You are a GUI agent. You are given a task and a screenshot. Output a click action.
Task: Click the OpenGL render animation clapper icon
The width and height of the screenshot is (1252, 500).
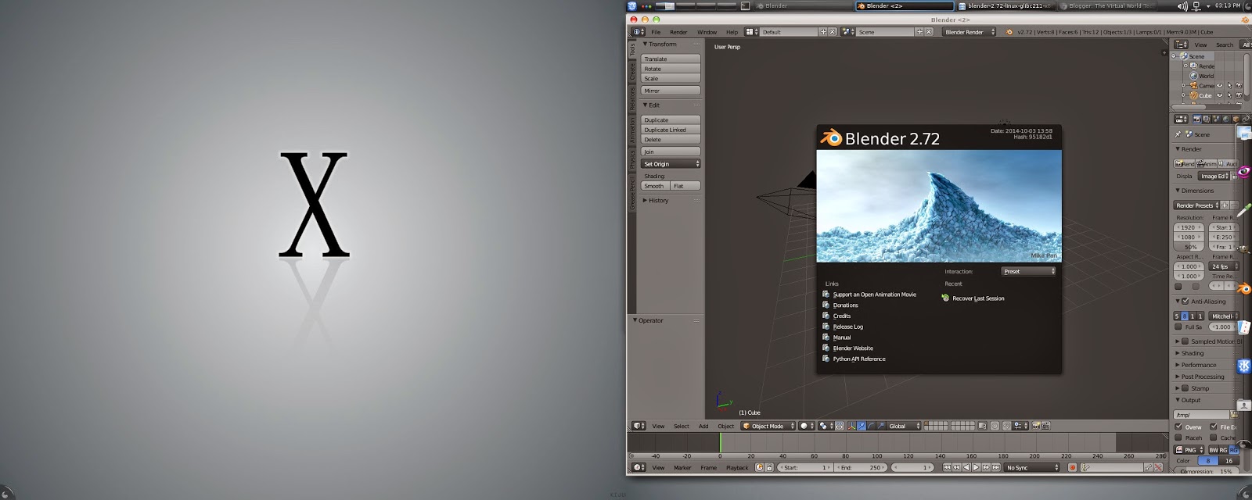pos(1046,426)
